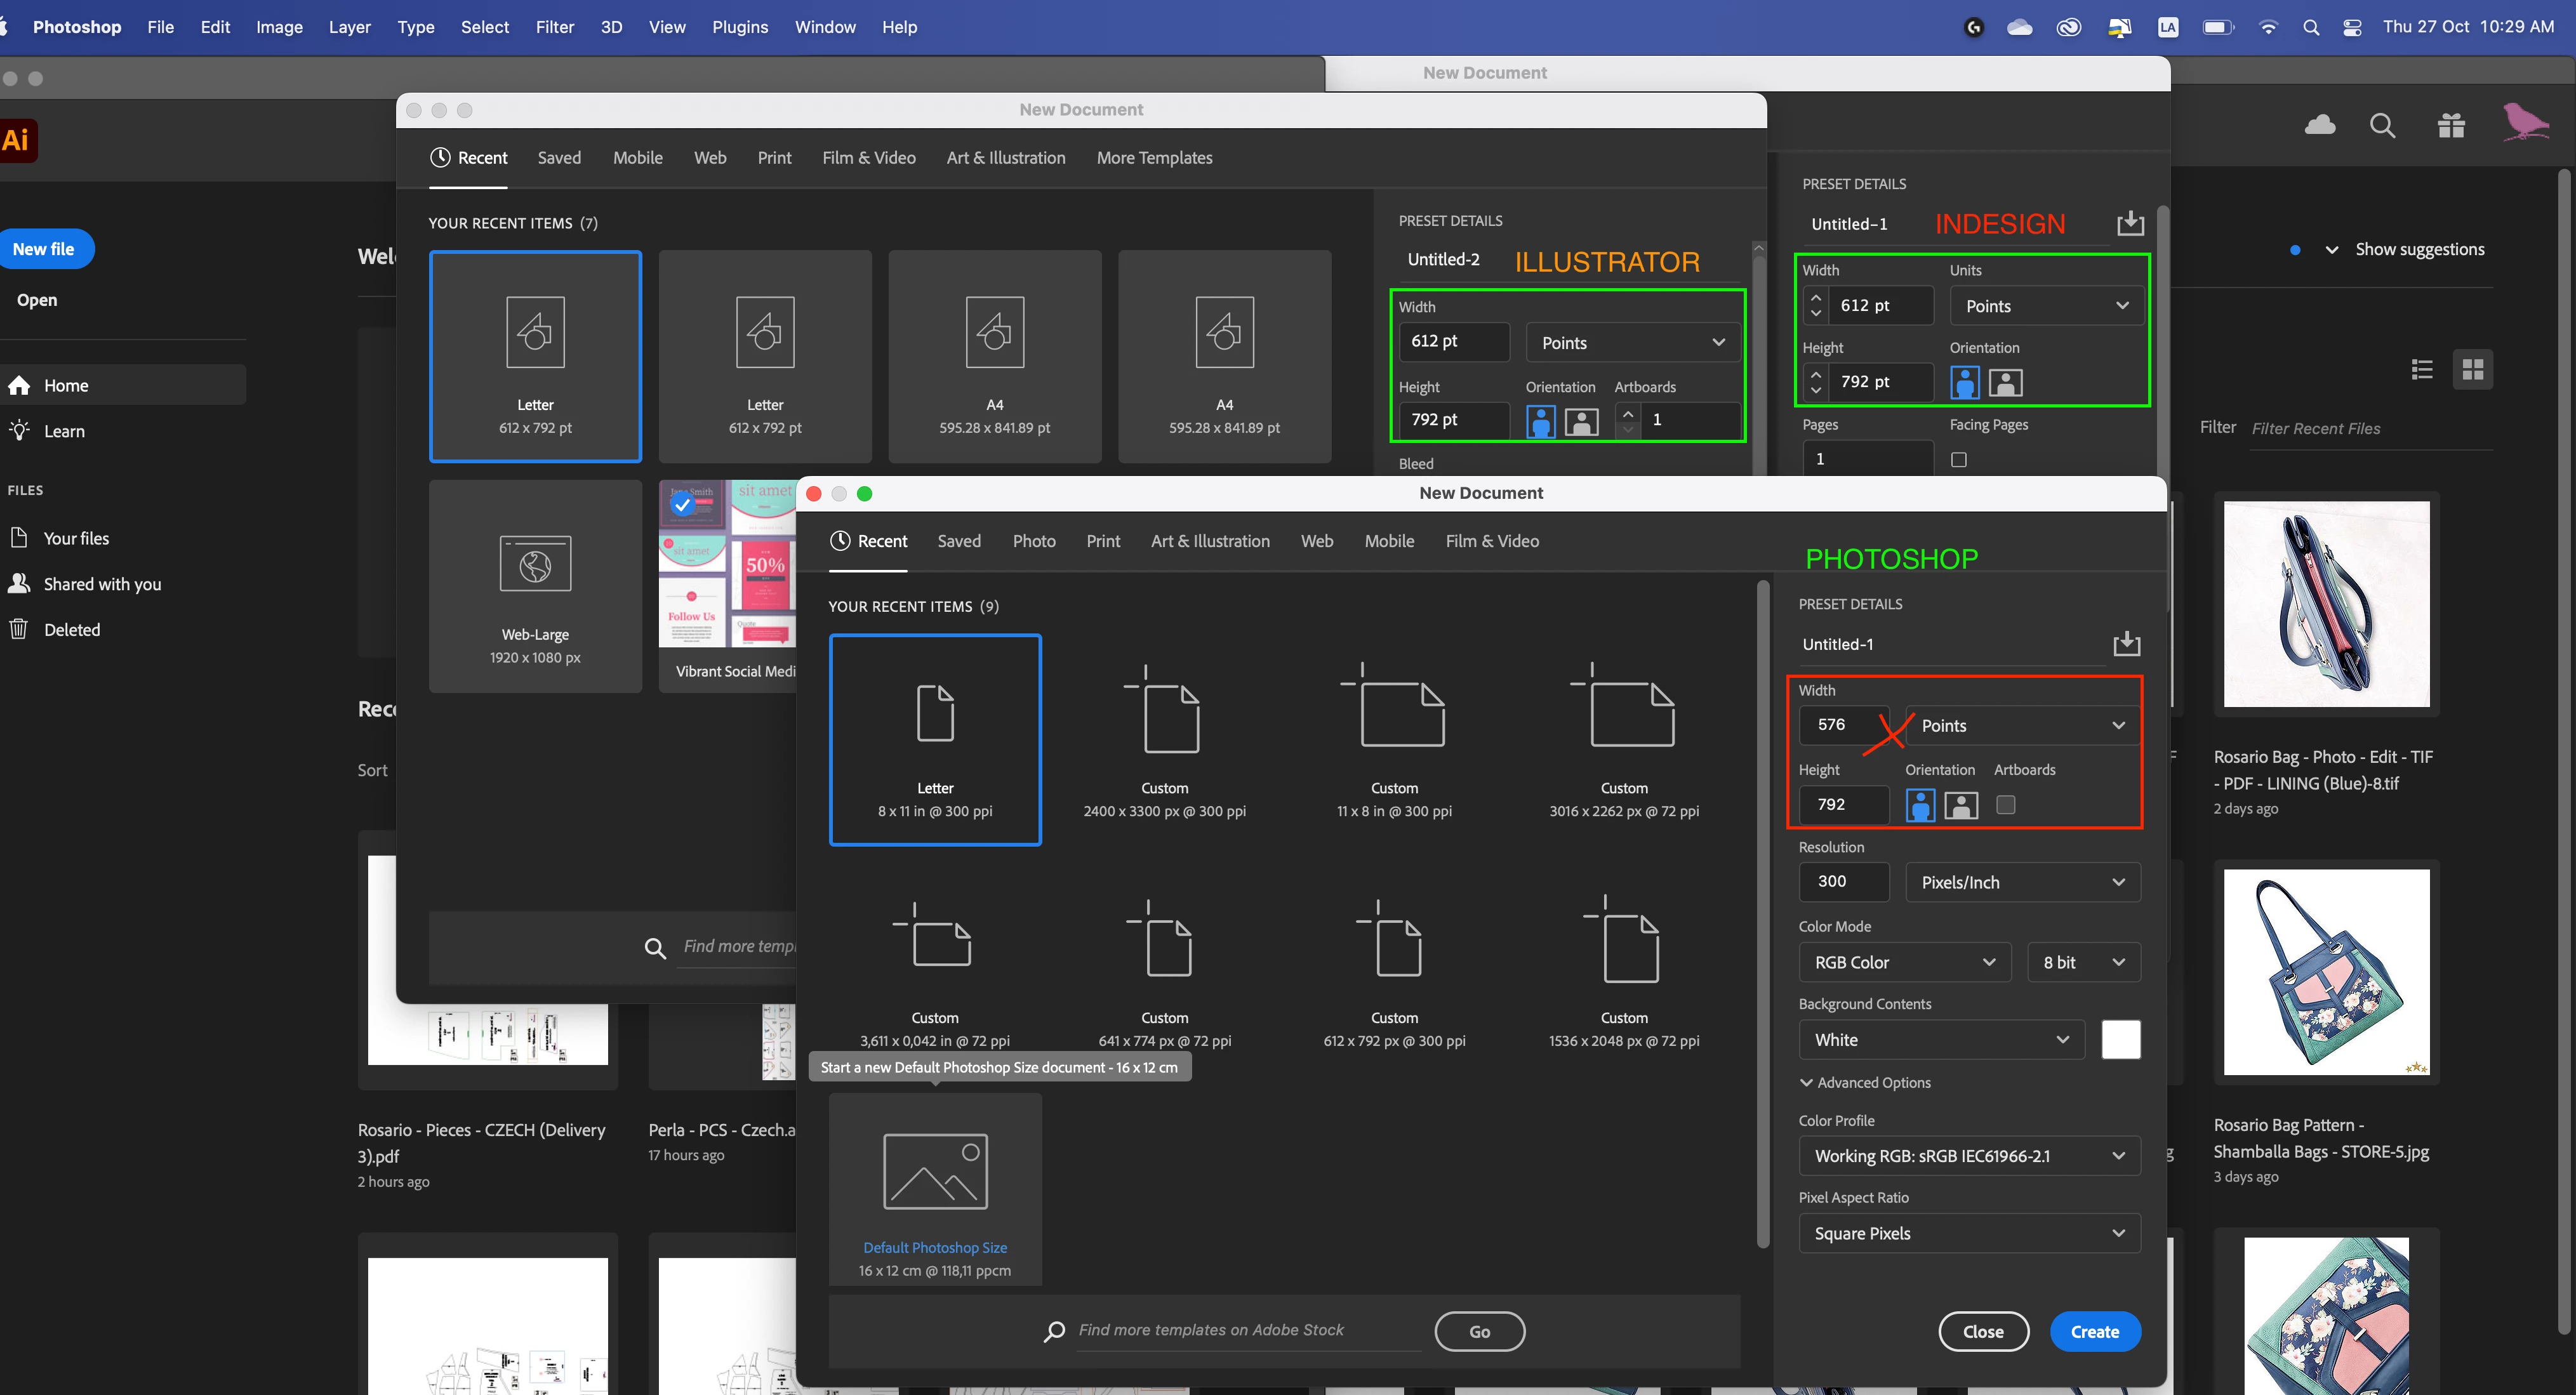Click the save preset icon next to Untitled-1 in Photoshop
This screenshot has height=1395, width=2576.
click(x=2126, y=643)
